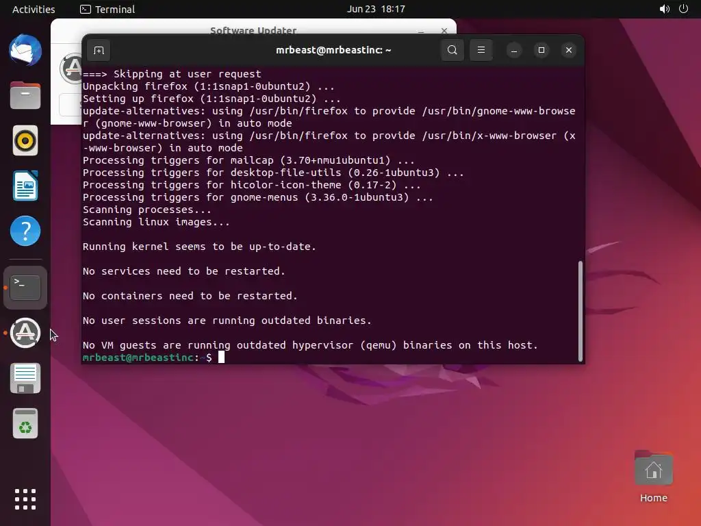Click the green 'mrbeast@mrbeastinc' prompt text
This screenshot has height=526, width=701.
tap(138, 358)
